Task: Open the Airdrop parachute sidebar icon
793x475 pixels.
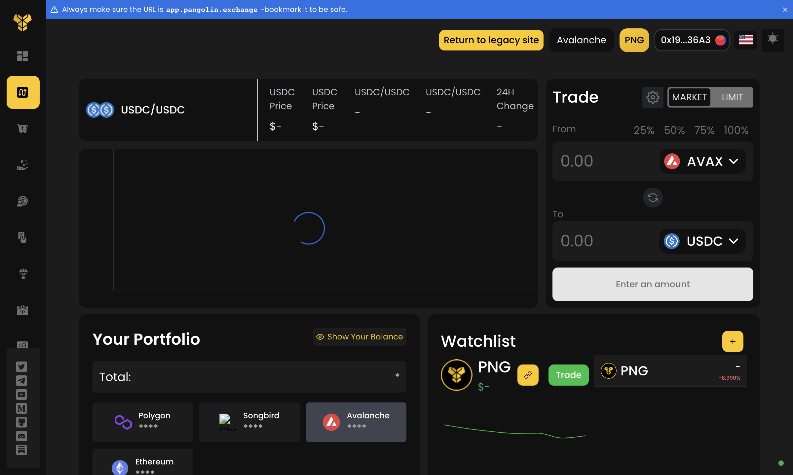Action: 23,274
